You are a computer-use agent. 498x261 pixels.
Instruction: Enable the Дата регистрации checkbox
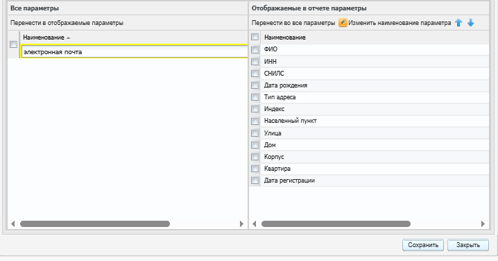click(255, 180)
